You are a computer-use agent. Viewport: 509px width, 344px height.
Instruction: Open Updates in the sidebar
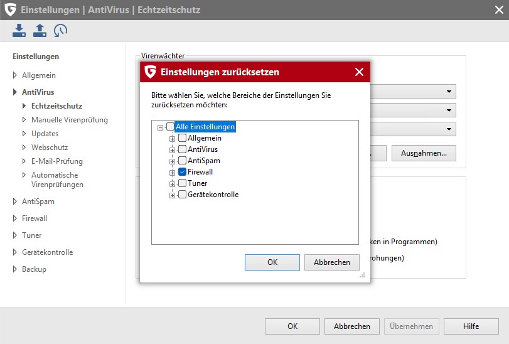[45, 134]
